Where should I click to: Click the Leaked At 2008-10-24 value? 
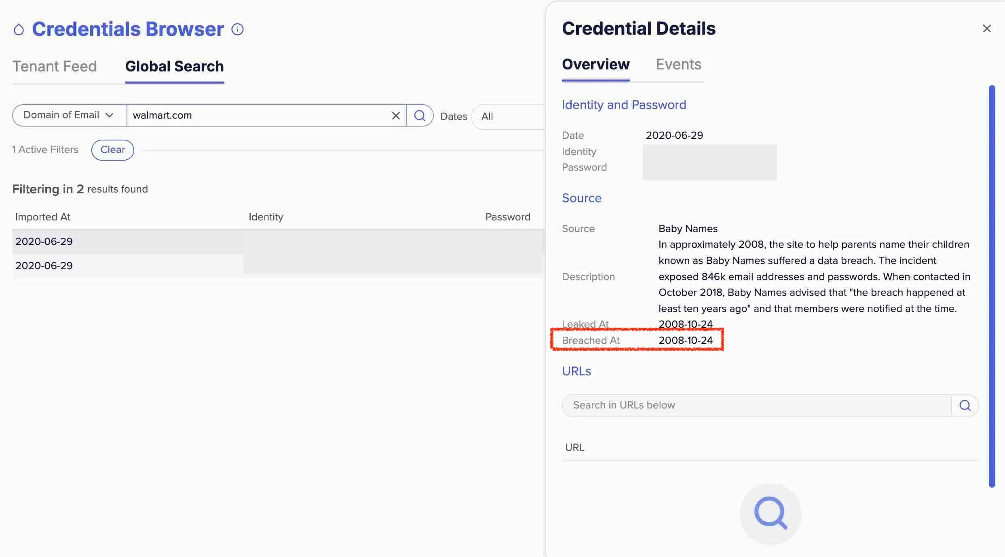(x=686, y=324)
